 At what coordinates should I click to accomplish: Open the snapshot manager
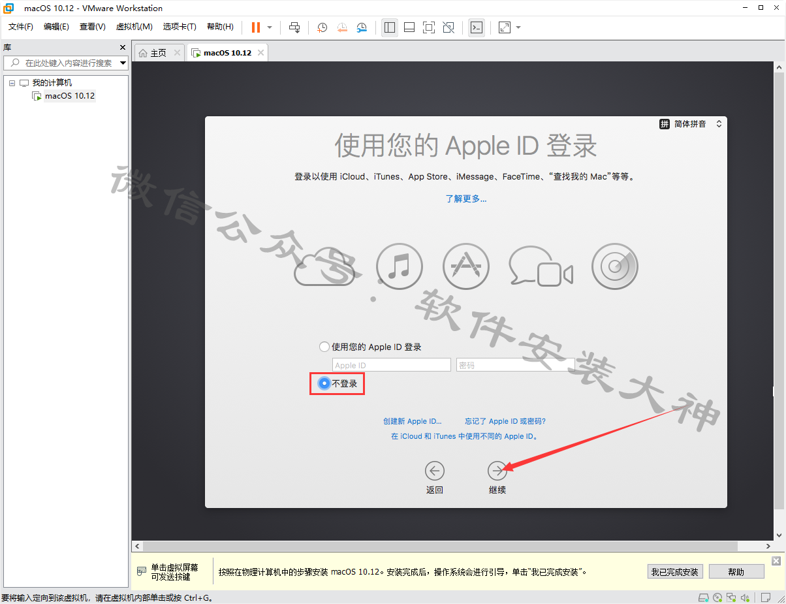pyautogui.click(x=362, y=27)
